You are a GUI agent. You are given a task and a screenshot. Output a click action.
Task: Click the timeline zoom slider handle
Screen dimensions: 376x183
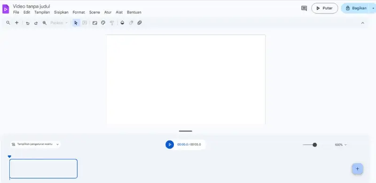click(314, 145)
